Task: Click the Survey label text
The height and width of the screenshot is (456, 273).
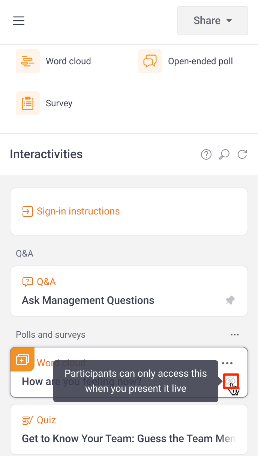Action: click(x=59, y=103)
